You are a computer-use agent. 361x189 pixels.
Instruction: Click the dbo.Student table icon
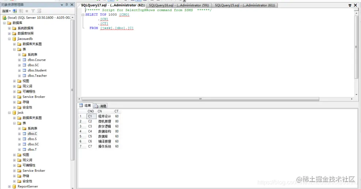24,70
